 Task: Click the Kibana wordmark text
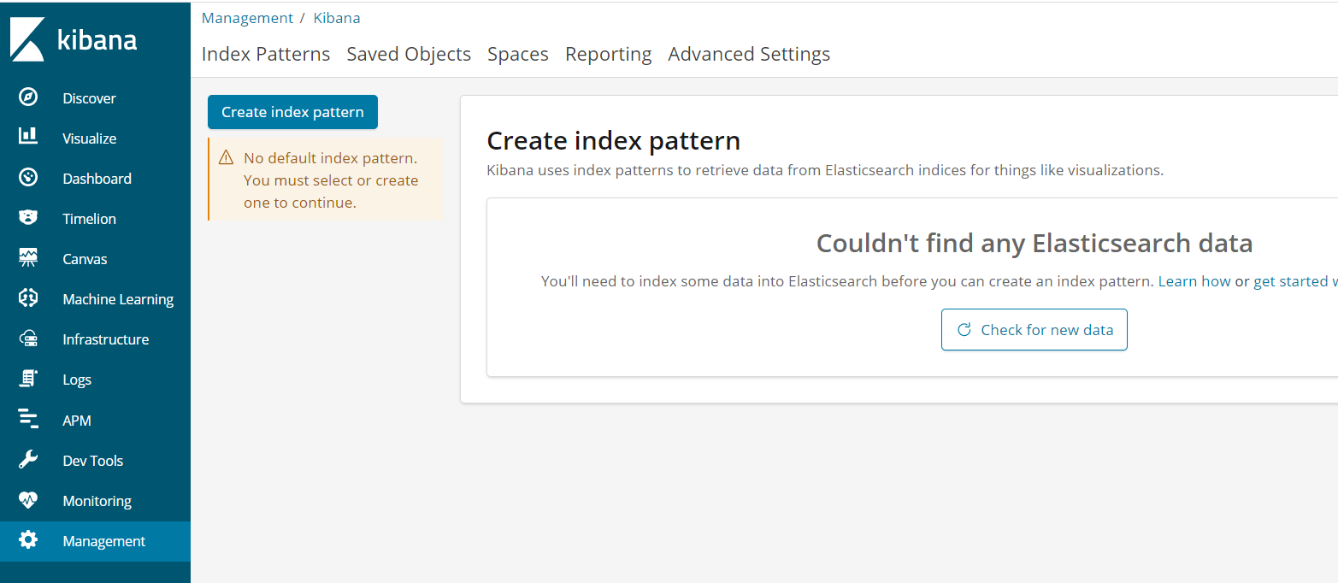pyautogui.click(x=97, y=40)
